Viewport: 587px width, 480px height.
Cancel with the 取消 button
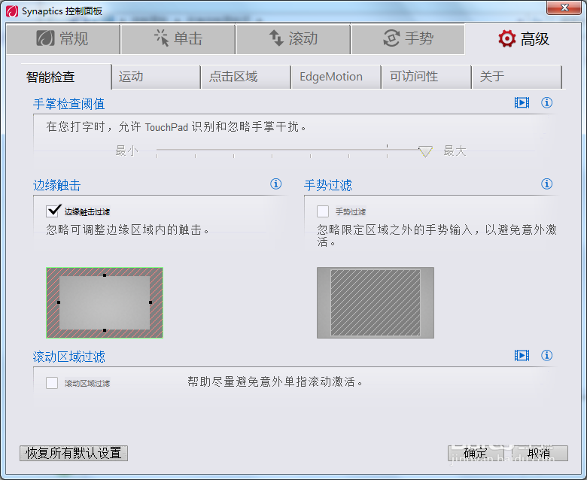click(540, 454)
